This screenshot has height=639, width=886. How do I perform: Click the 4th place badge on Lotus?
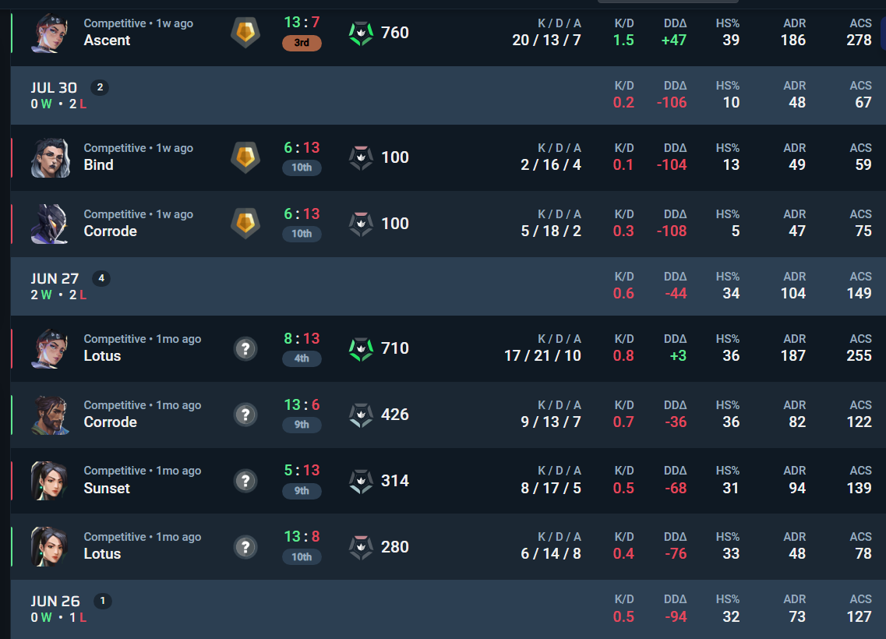pos(302,358)
